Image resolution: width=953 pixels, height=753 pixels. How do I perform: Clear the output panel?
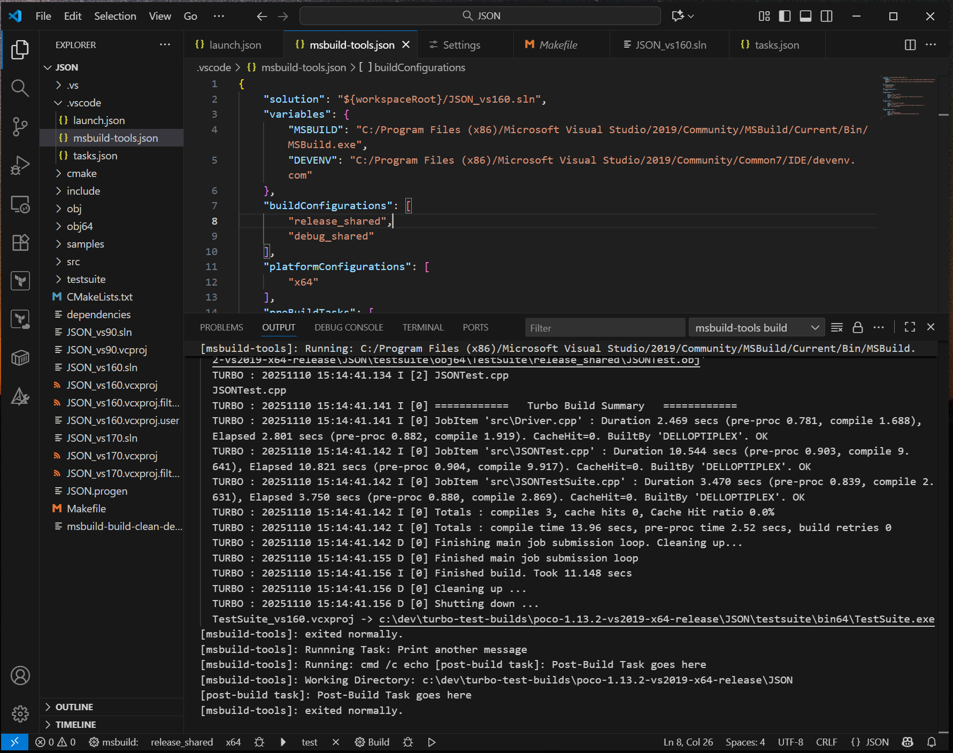837,327
